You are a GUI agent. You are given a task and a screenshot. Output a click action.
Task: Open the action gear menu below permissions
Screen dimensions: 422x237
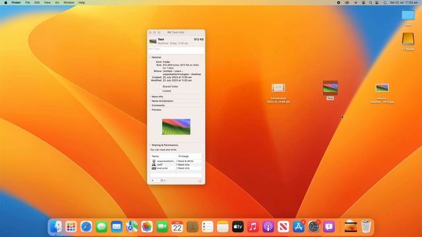pos(163,180)
